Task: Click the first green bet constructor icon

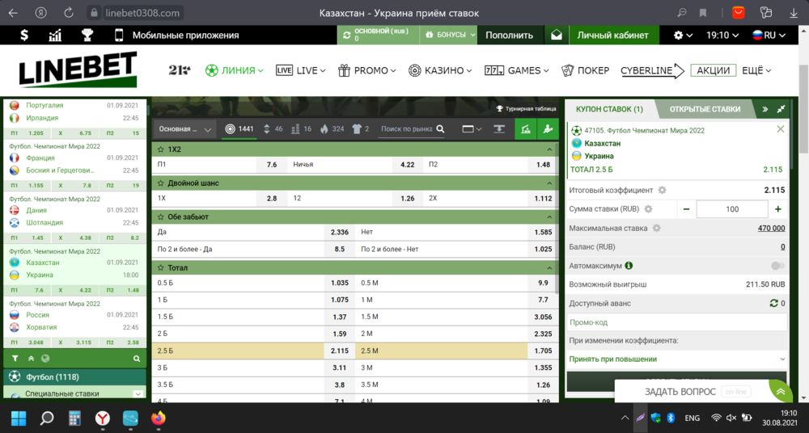Action: (x=525, y=129)
